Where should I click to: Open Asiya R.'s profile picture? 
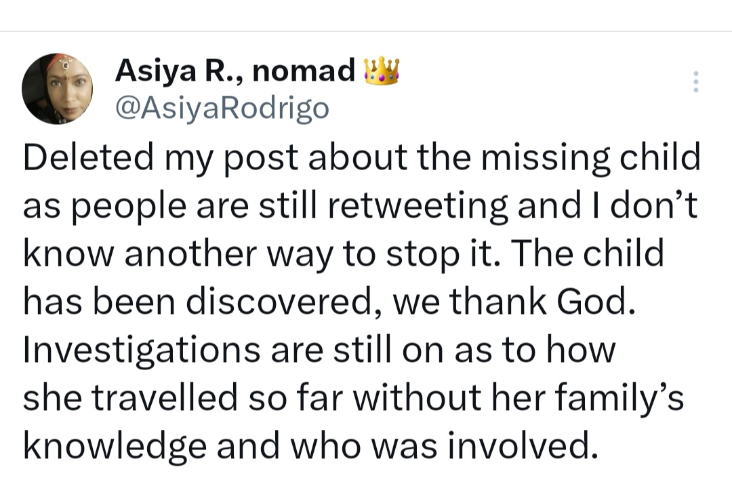57,89
